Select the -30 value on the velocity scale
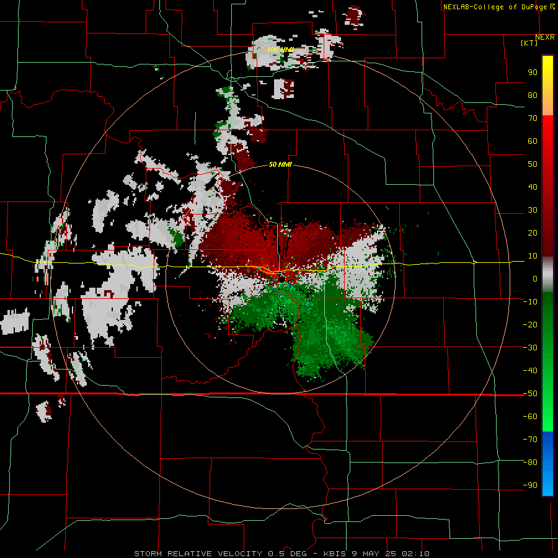Image resolution: width=558 pixels, height=558 pixels. [530, 348]
